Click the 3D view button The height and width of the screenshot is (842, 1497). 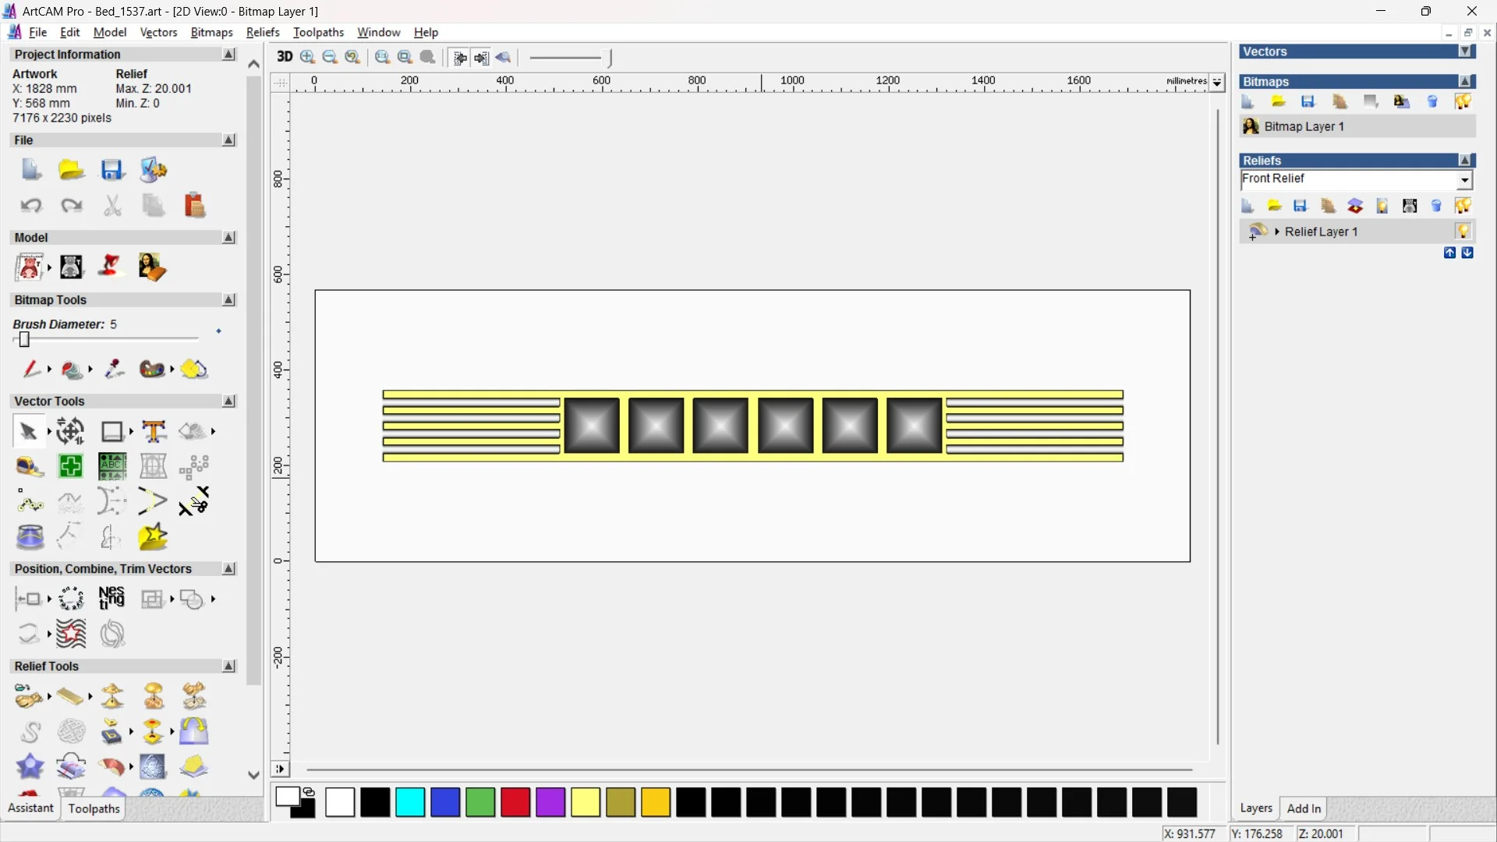285,57
